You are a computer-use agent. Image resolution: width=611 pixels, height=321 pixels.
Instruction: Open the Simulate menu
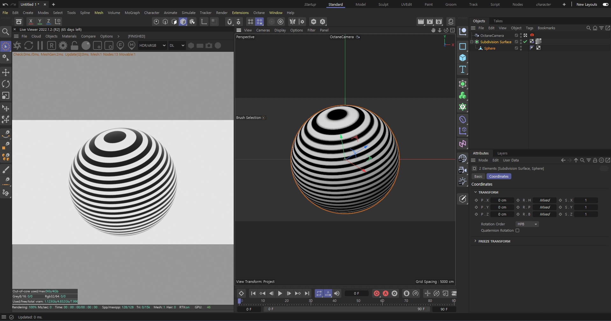click(188, 13)
